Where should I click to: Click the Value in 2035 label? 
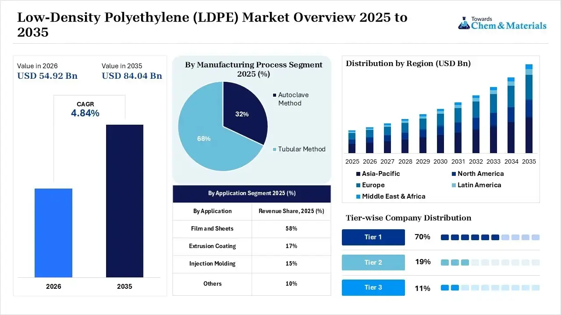122,66
